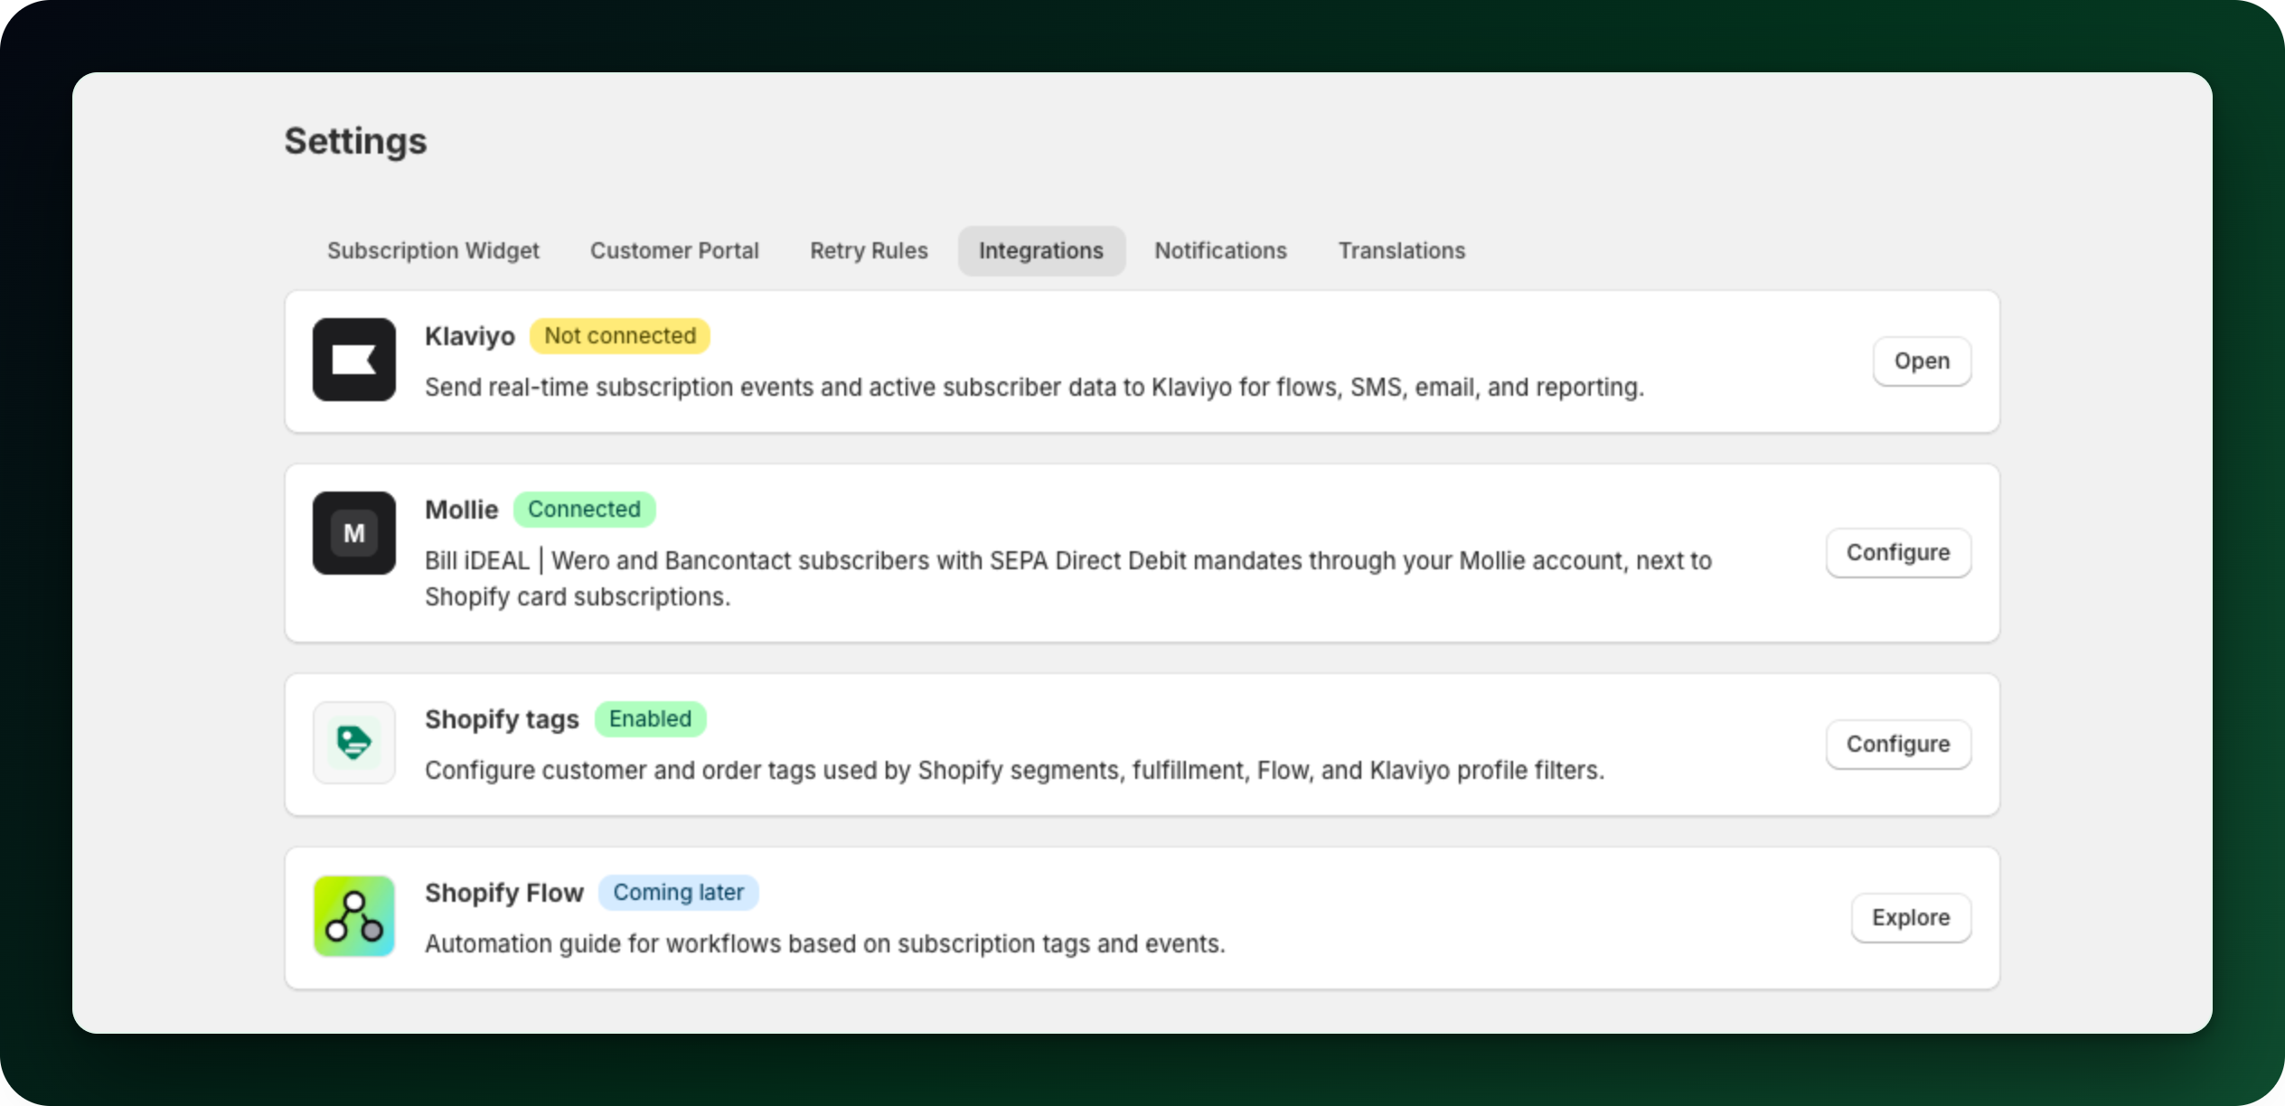
Task: Click the Mollie M logo icon
Action: pos(354,533)
